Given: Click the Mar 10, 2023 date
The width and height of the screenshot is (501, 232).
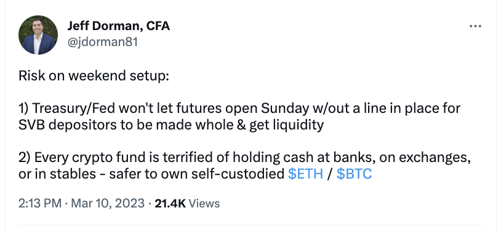Looking at the screenshot, I should [108, 203].
